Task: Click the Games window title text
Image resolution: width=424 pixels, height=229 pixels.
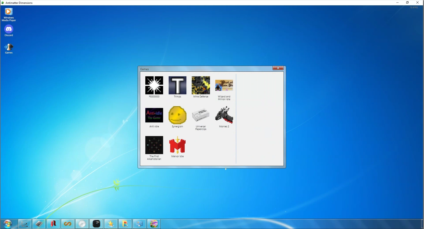Action: 145,69
